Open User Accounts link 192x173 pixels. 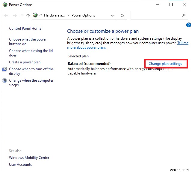tap(20, 165)
